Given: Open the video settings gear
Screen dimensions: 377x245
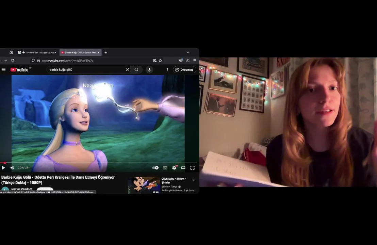Looking at the screenshot, I should tap(174, 167).
